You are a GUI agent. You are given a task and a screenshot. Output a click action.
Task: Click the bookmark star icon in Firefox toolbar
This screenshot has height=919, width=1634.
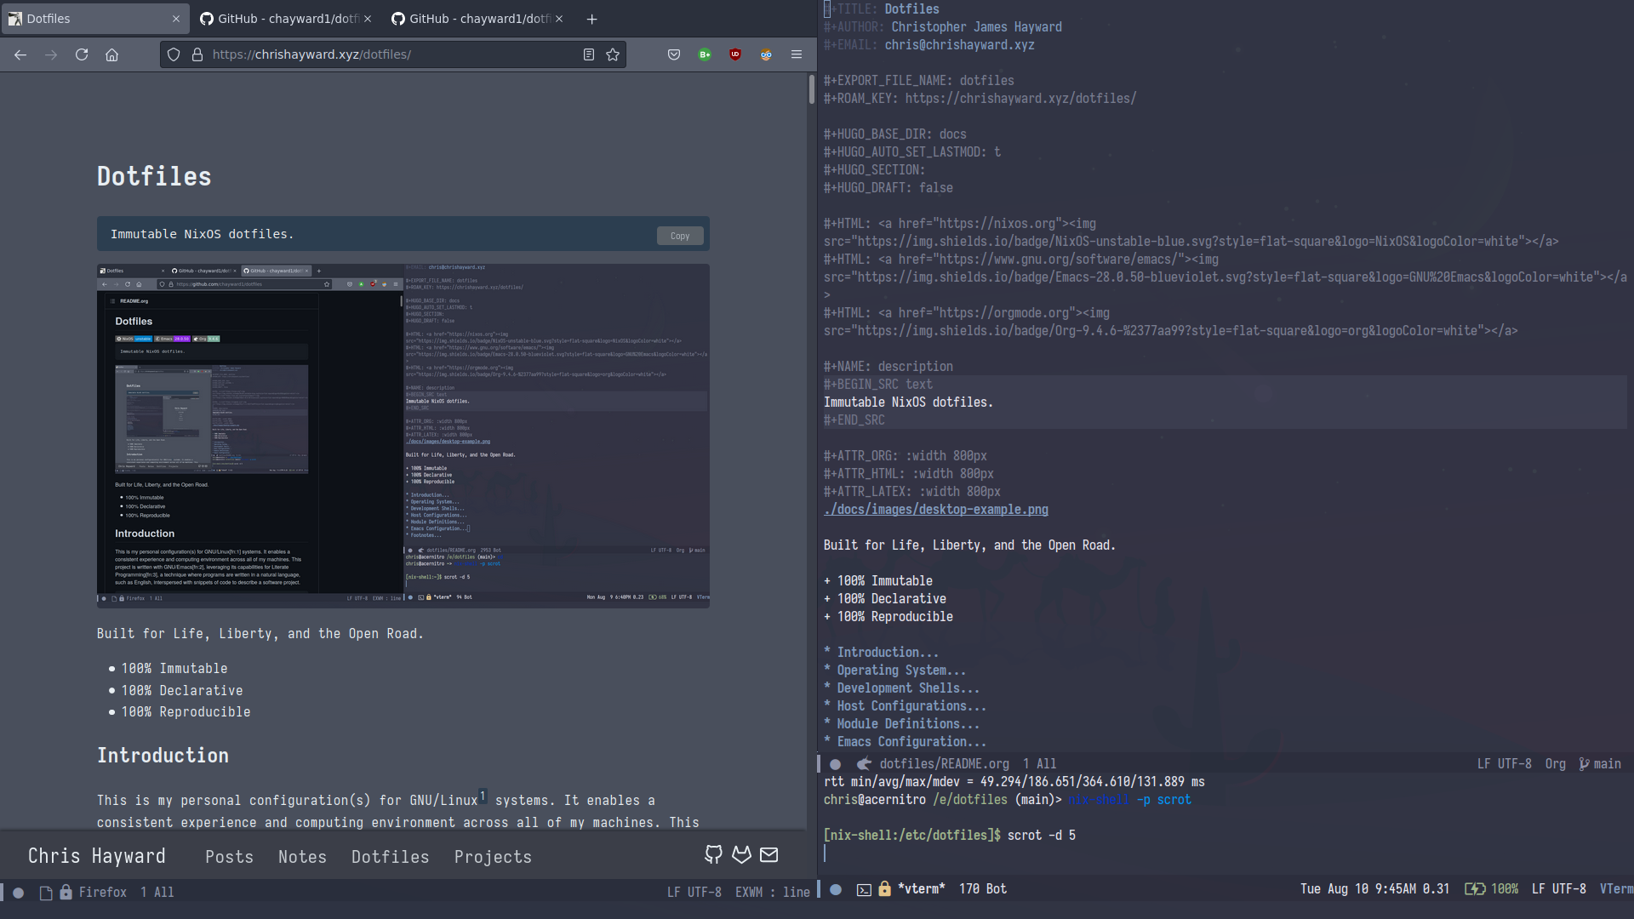[x=613, y=54]
